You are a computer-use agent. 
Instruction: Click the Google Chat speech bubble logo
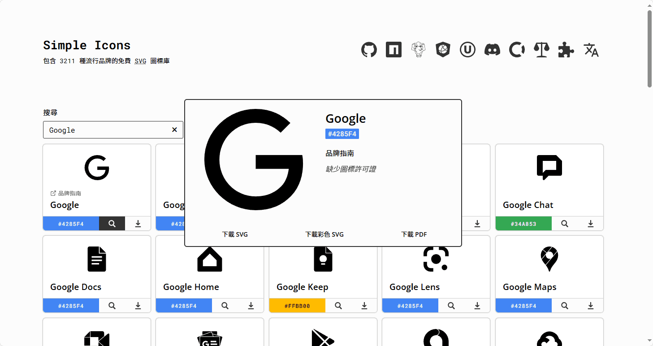549,168
